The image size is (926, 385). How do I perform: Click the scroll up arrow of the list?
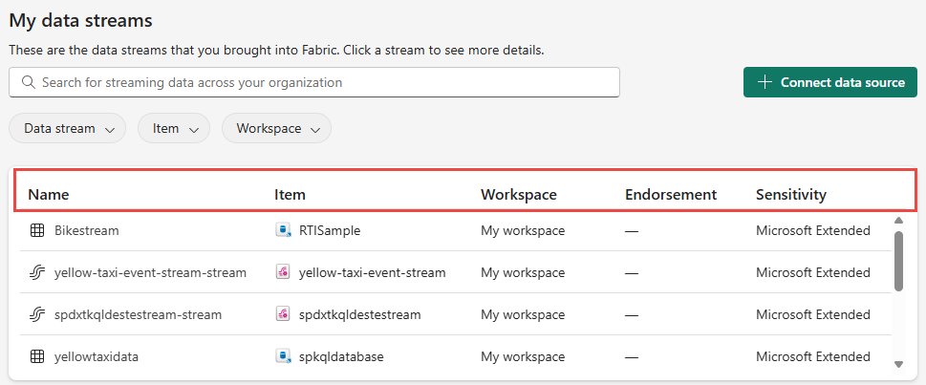pos(898,221)
